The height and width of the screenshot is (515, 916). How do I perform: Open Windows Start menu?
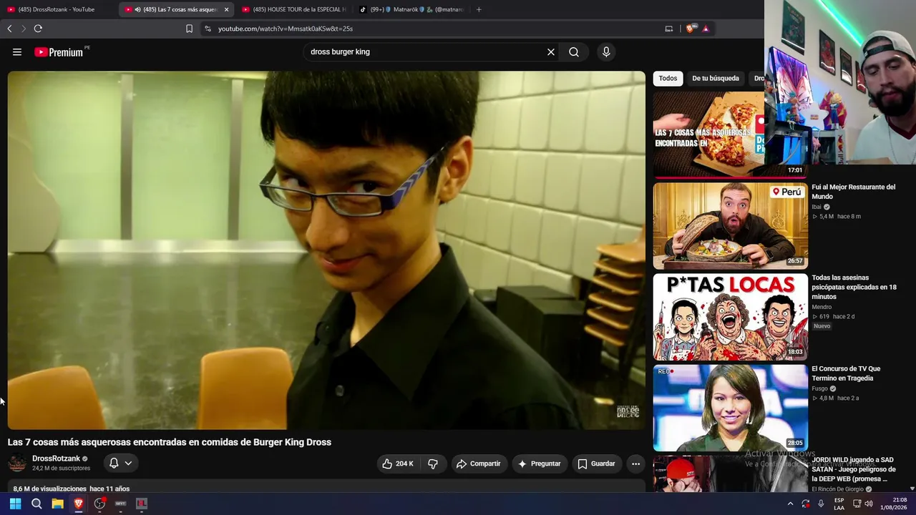[x=15, y=504]
